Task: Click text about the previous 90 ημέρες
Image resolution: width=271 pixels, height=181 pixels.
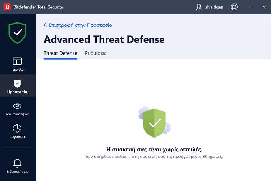Action: click(x=154, y=157)
